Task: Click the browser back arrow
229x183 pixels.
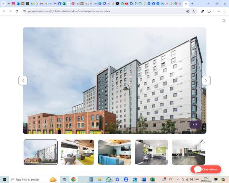Action: [4, 11]
